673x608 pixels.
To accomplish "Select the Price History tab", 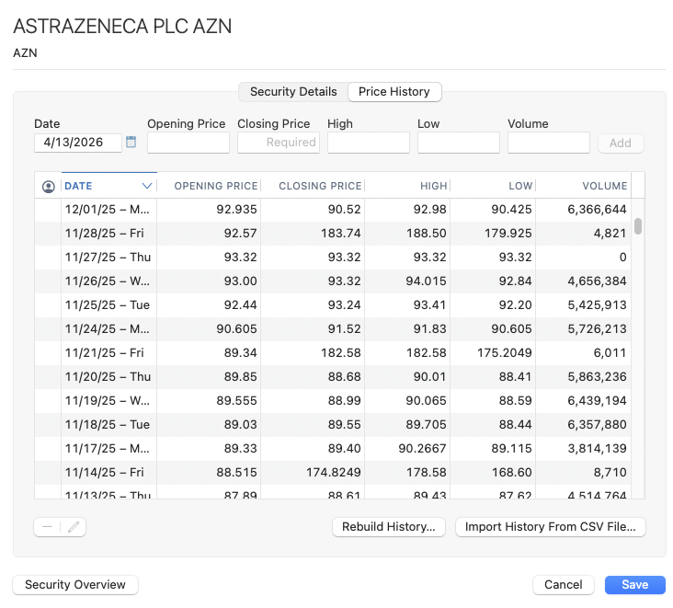I will [x=394, y=91].
